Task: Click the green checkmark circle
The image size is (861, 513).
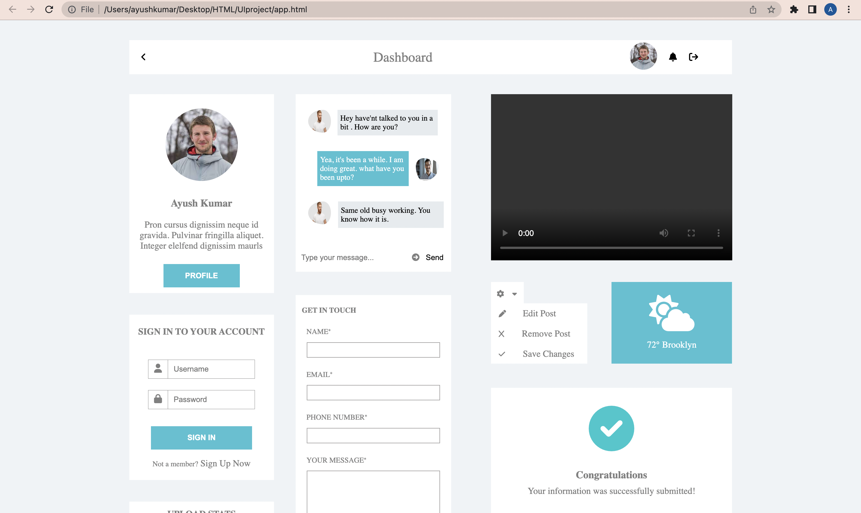Action: [x=611, y=428]
